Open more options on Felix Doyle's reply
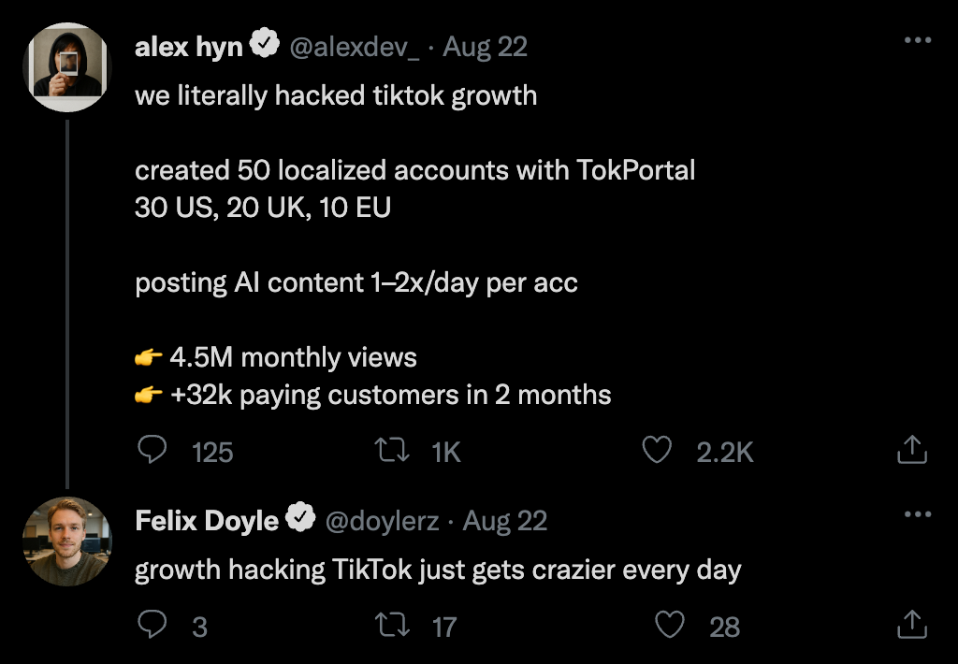Screen dimensions: 958x664 click(918, 514)
